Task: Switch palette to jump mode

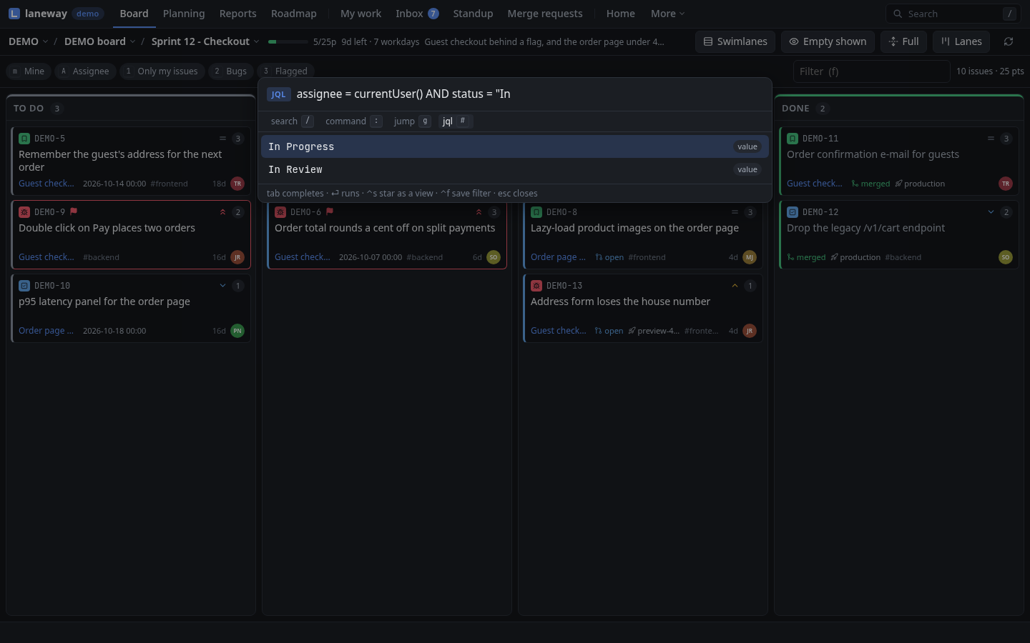Action: (412, 121)
